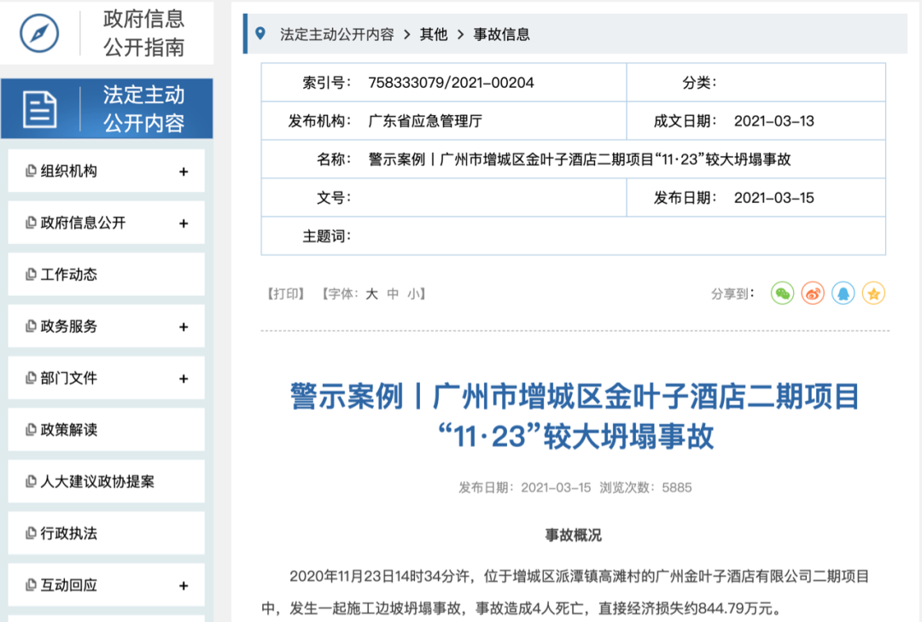Click the page icon next to 部门文件
Screen dimensions: 922x622
[31, 378]
